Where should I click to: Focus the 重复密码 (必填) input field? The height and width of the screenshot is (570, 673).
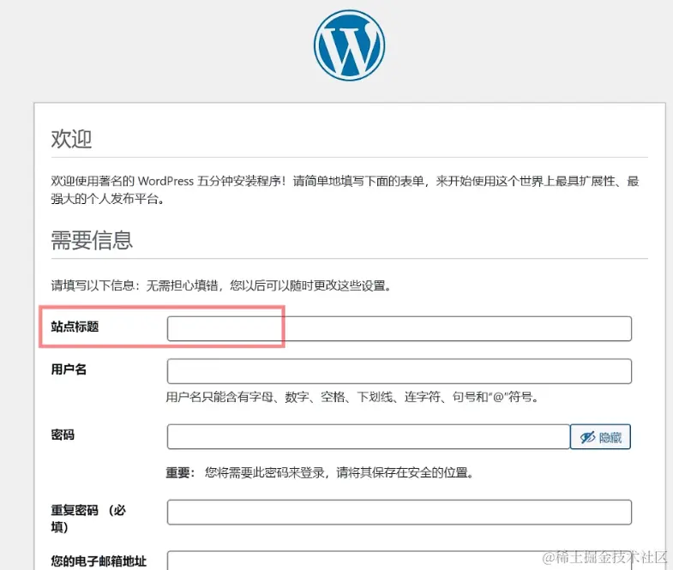pos(400,512)
